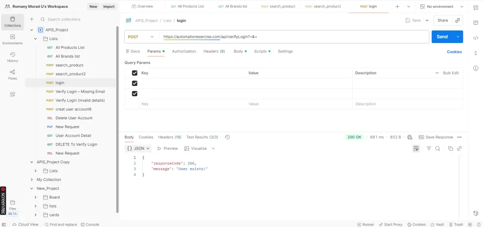Open the Preview response view

[x=168, y=148]
